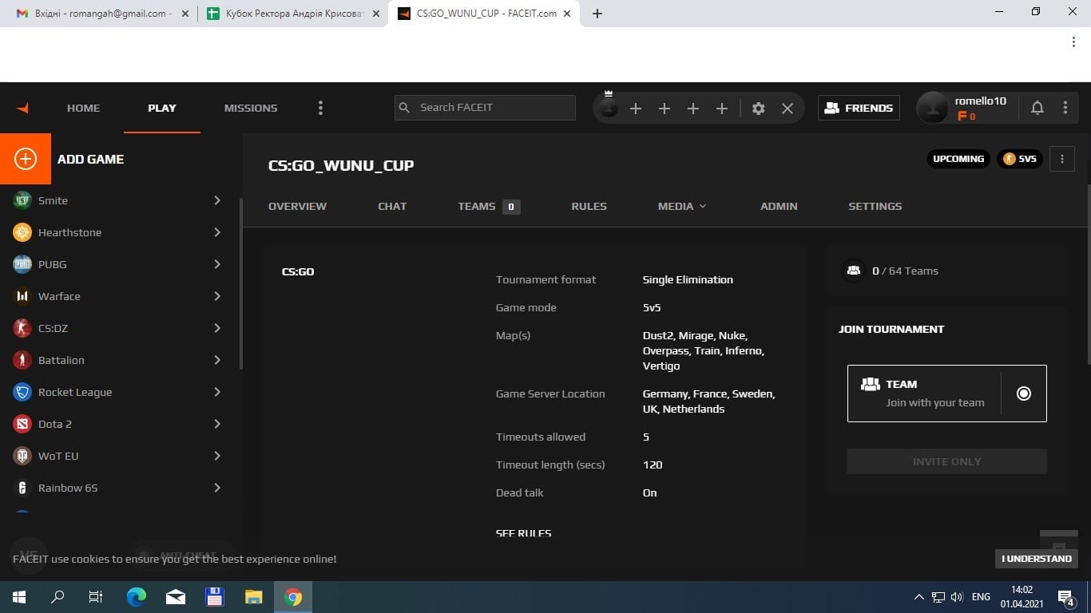
Task: Click the UPCOMING status badge
Action: tap(958, 159)
